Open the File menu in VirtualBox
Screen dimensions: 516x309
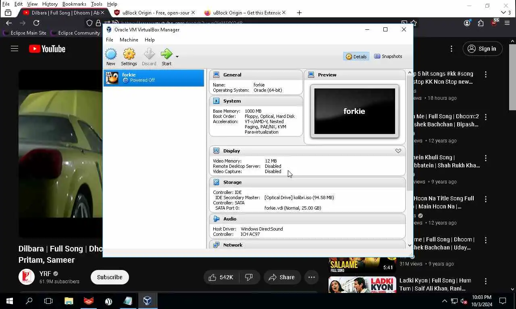point(110,40)
